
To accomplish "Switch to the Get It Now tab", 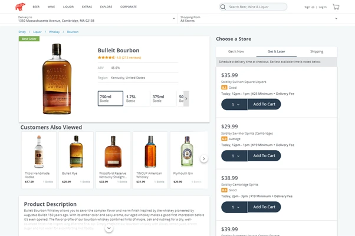I will click(x=236, y=52).
